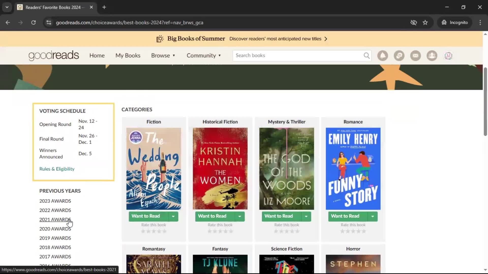The image size is (488, 274).
Task: Rate The Women three stars
Action: 220,231
